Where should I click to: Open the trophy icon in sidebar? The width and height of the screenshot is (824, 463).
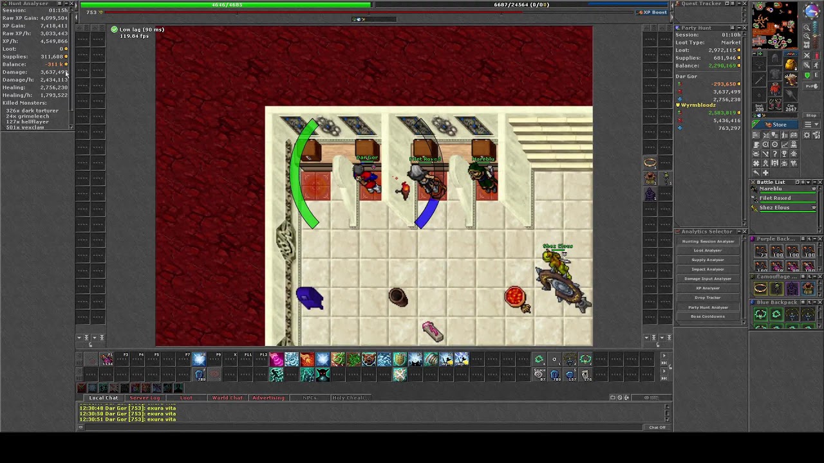coord(784,154)
